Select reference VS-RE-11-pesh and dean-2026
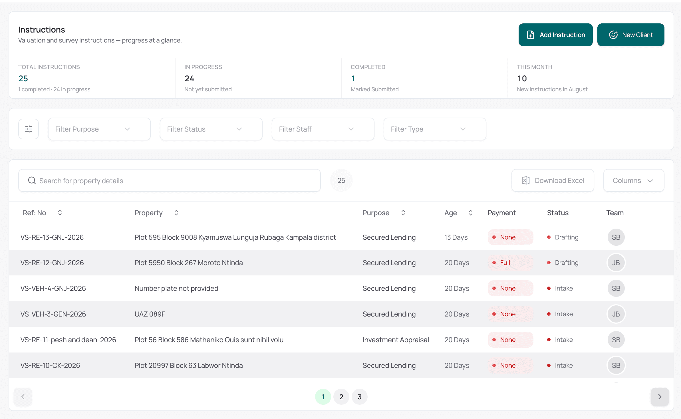The height and width of the screenshot is (419, 681). (68, 340)
